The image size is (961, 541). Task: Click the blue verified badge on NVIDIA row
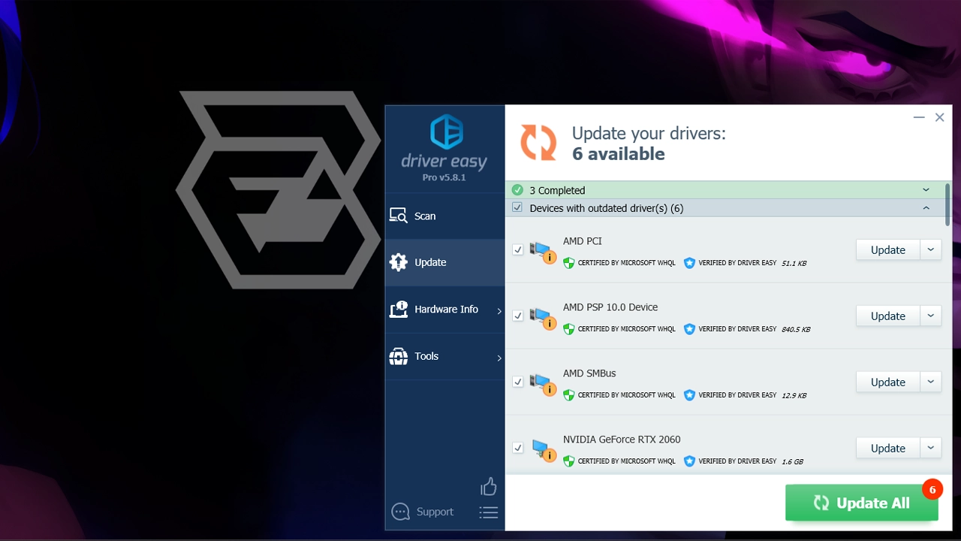tap(689, 461)
